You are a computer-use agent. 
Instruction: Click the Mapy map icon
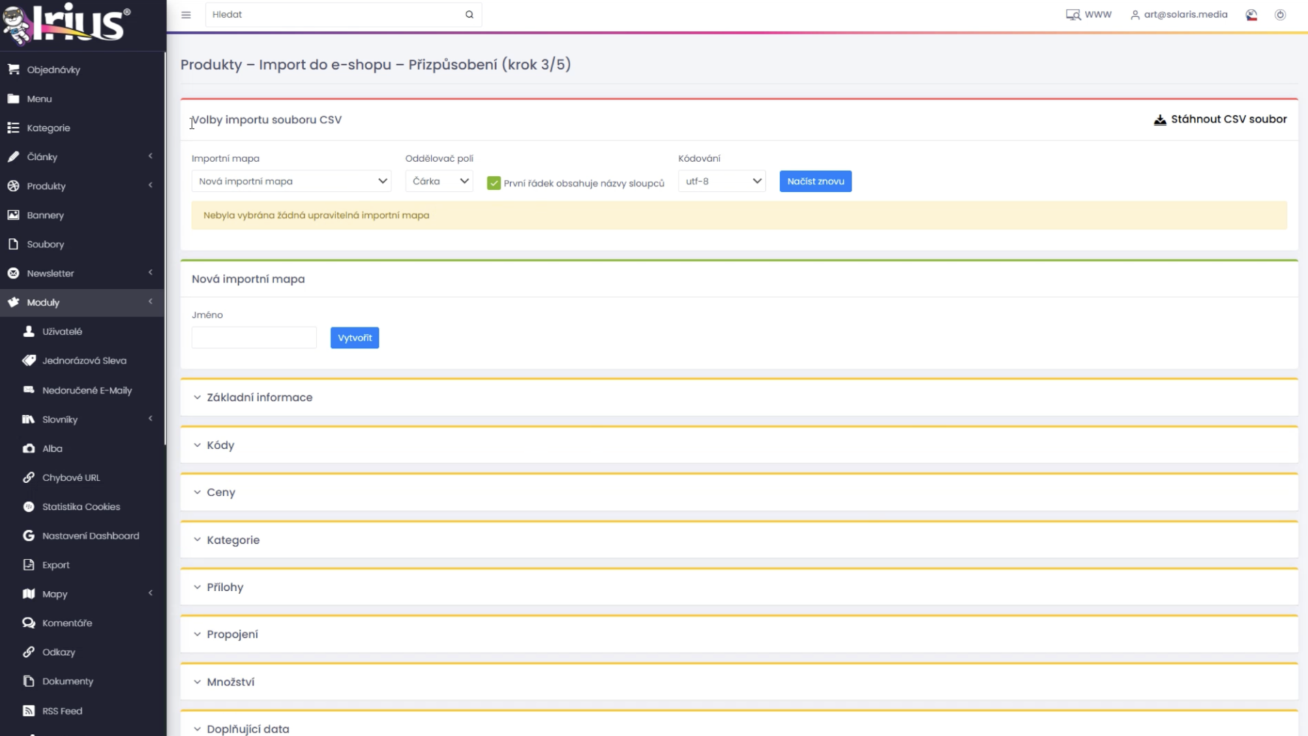coord(29,594)
